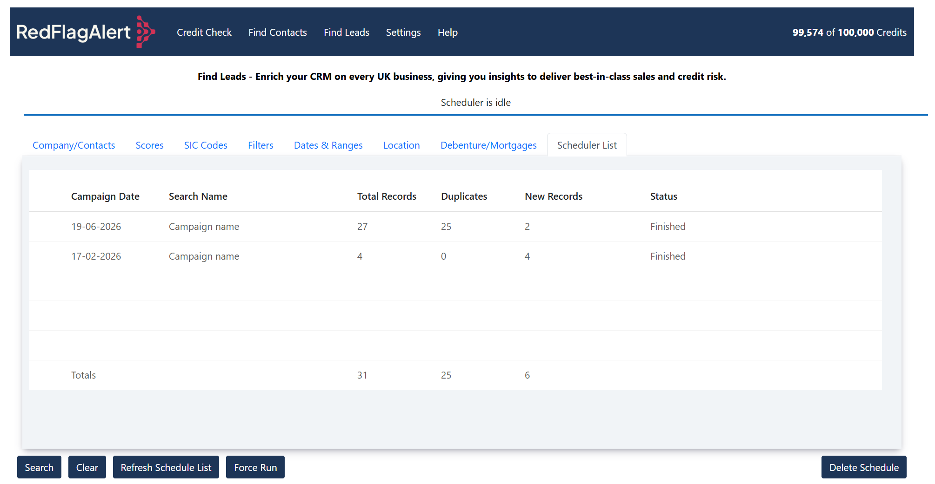Open the Credit Check menu
Viewport: 935px width, 484px height.
(204, 33)
